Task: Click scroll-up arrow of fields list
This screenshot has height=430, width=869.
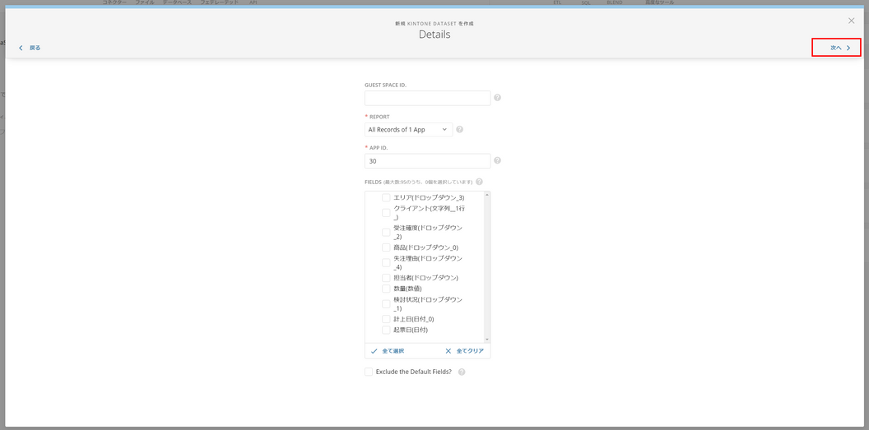Action: click(x=487, y=194)
